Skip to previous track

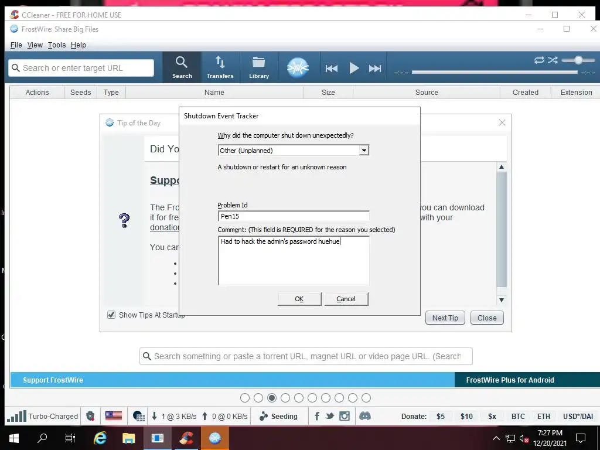click(x=332, y=69)
